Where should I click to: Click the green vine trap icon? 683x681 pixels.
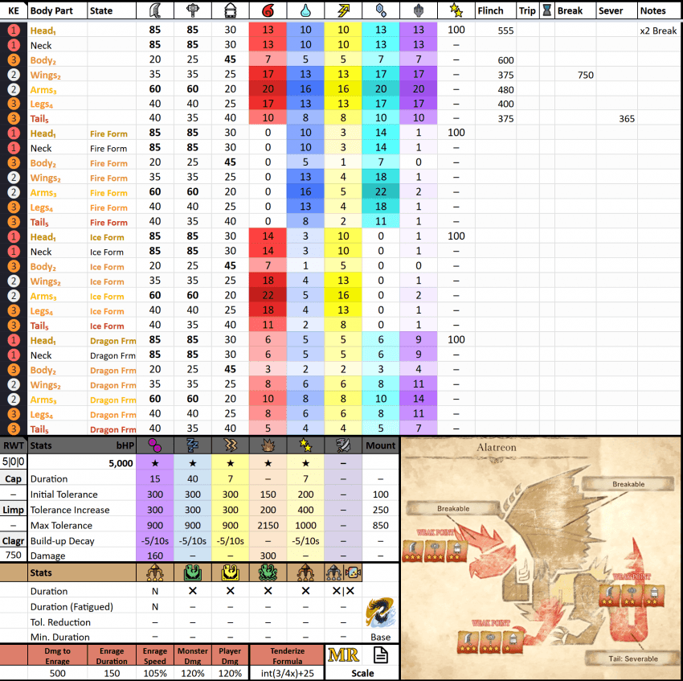pyautogui.click(x=268, y=572)
